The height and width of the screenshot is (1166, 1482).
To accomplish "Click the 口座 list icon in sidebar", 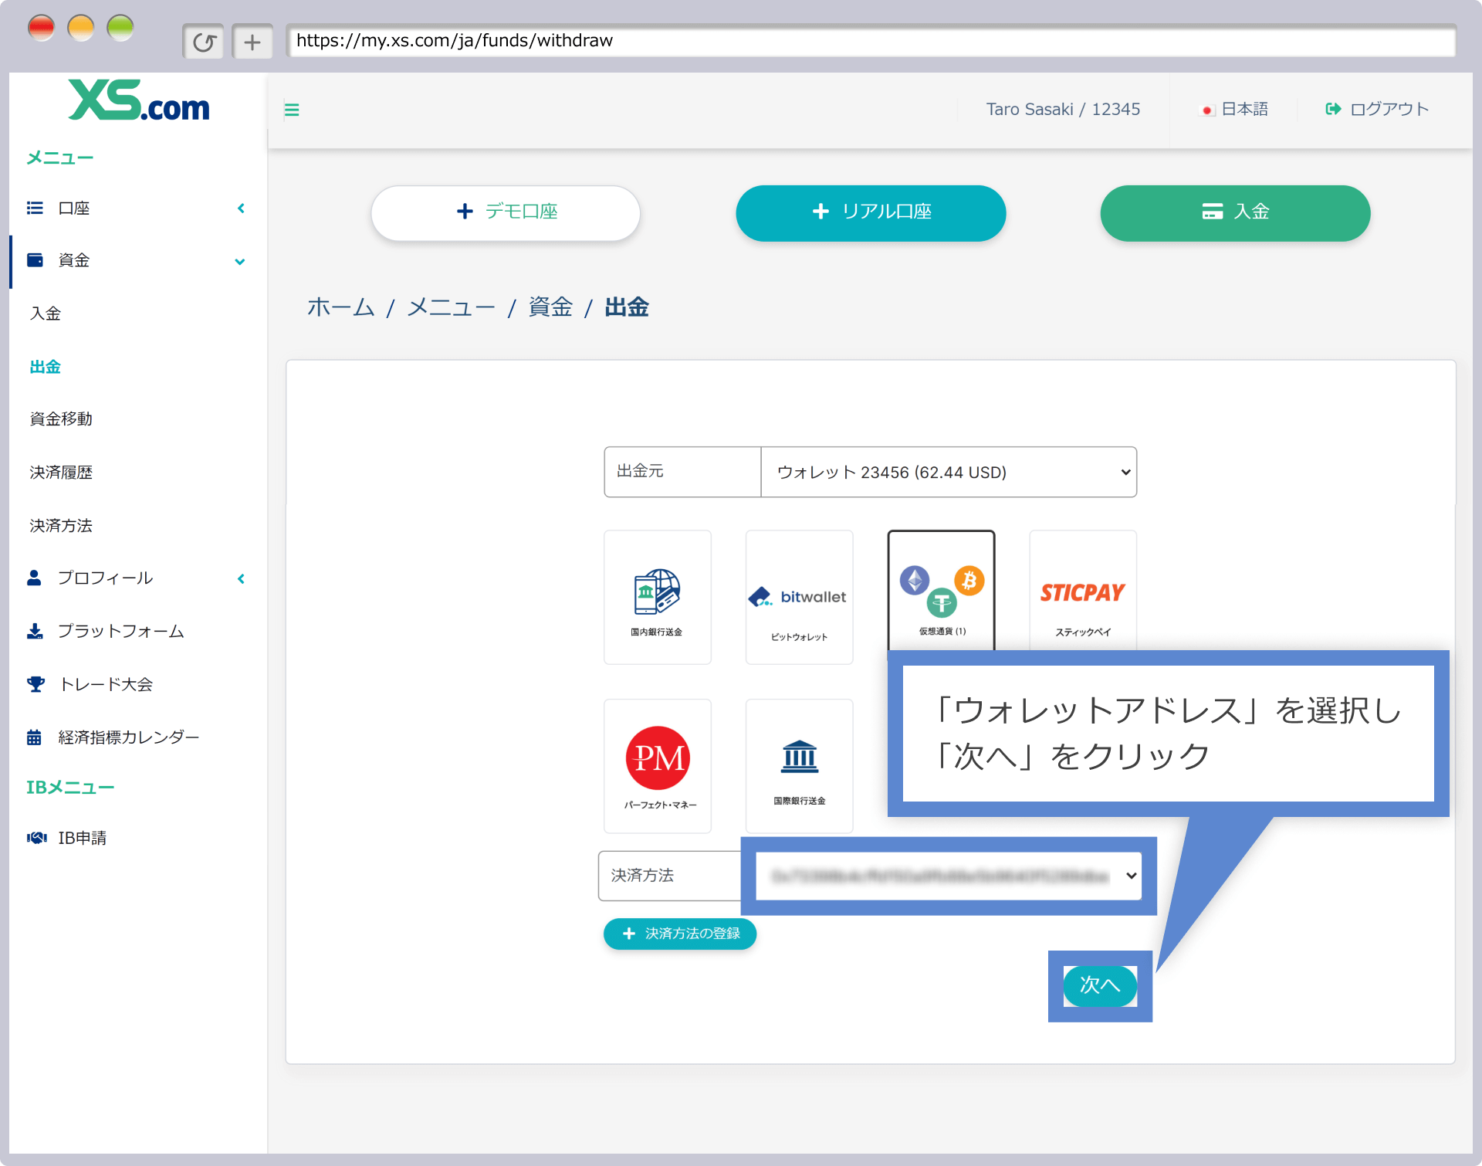I will pyautogui.click(x=35, y=208).
